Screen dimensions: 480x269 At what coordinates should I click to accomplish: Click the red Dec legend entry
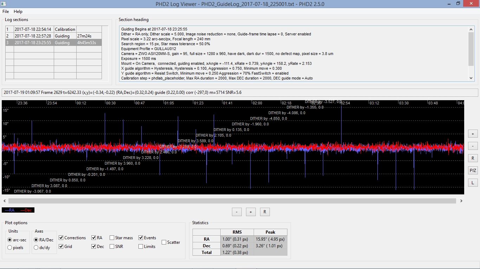pos(26,210)
